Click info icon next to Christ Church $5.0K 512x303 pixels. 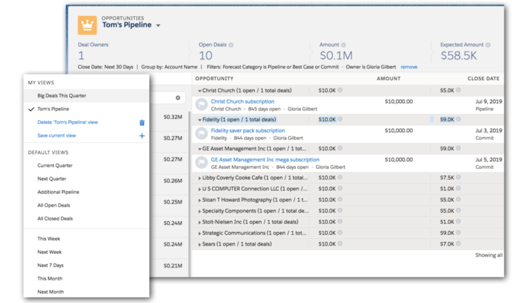click(x=458, y=90)
